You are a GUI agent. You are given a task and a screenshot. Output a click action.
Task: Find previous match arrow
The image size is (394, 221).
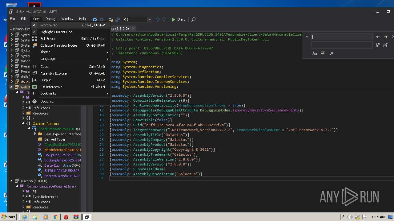[x=378, y=37]
